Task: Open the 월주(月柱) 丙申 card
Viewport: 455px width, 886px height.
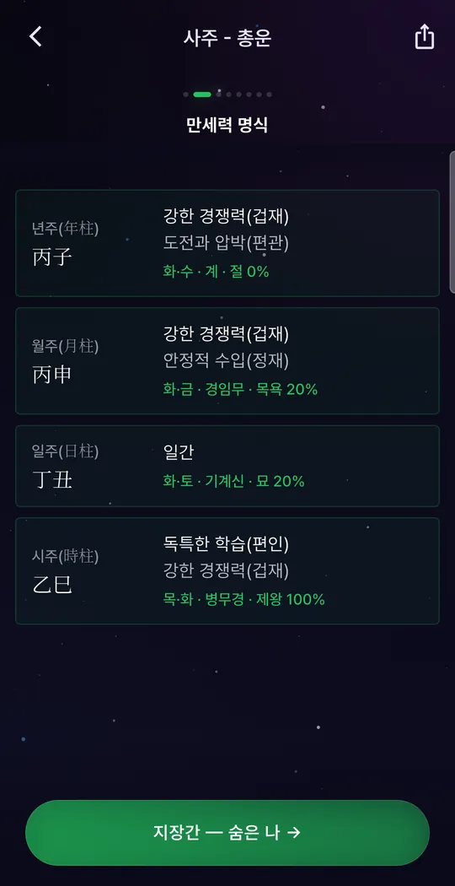Action: tap(227, 360)
